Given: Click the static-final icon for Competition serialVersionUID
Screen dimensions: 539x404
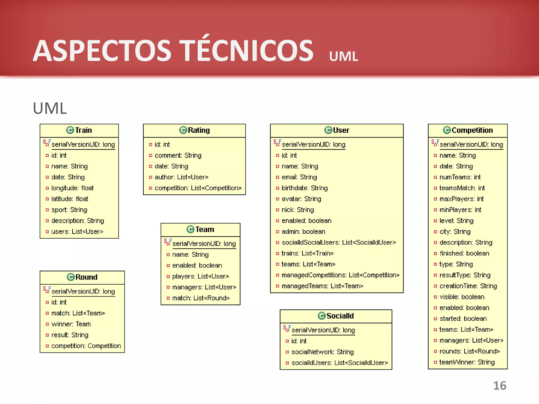Looking at the screenshot, I should (435, 143).
